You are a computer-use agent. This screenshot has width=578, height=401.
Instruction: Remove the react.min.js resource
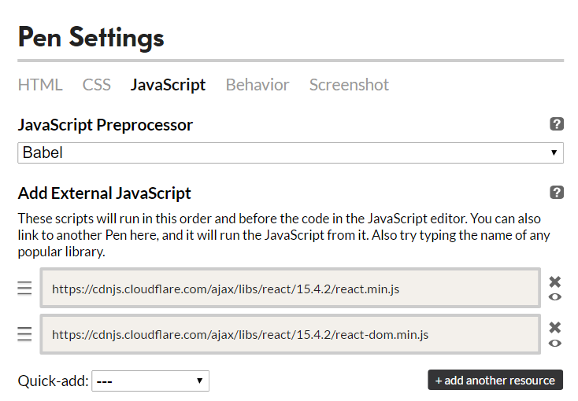pyautogui.click(x=555, y=281)
